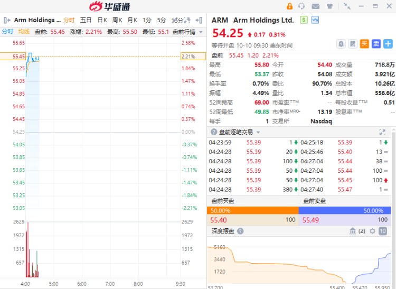Click the orange lock icon in title bar
The image size is (396, 289).
(x=289, y=6)
